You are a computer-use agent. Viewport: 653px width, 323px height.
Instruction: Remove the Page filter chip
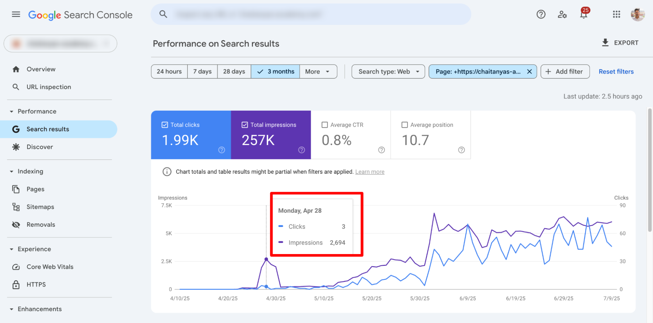click(530, 71)
